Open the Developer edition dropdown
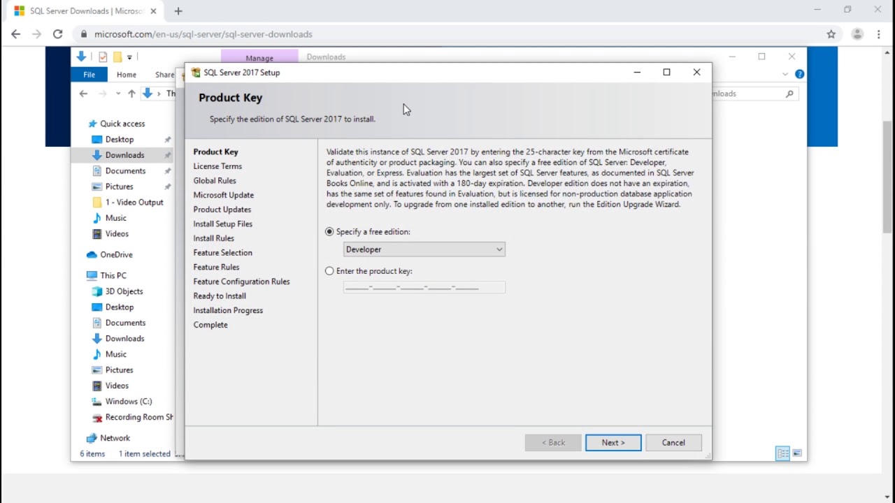895x503 pixels. 424,249
